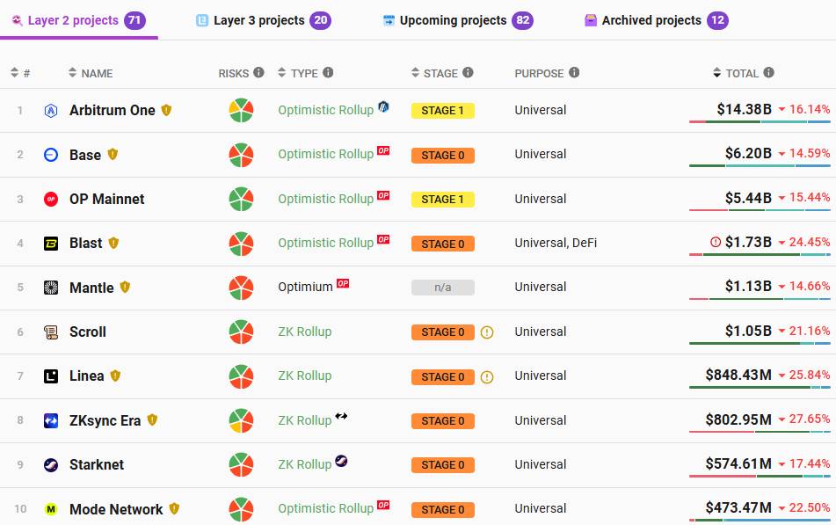The image size is (836, 525).
Task: Click the red alert icon by Blast's total
Action: (x=716, y=242)
